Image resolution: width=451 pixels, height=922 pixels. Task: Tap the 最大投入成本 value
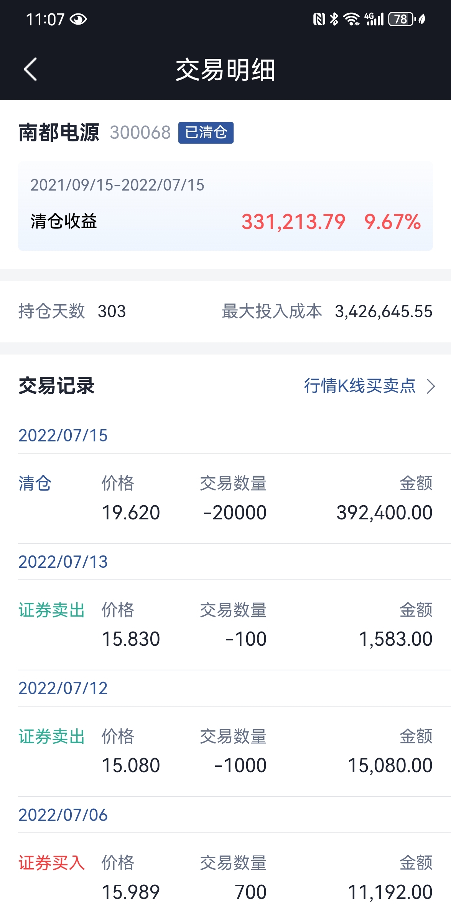click(384, 311)
